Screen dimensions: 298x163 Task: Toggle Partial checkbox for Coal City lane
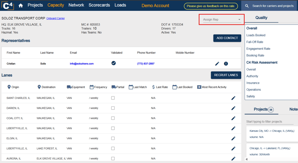coord(113,118)
